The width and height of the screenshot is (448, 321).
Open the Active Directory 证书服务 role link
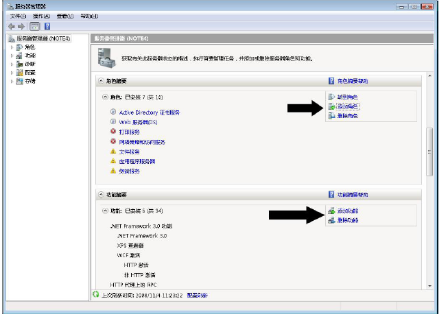pos(150,112)
